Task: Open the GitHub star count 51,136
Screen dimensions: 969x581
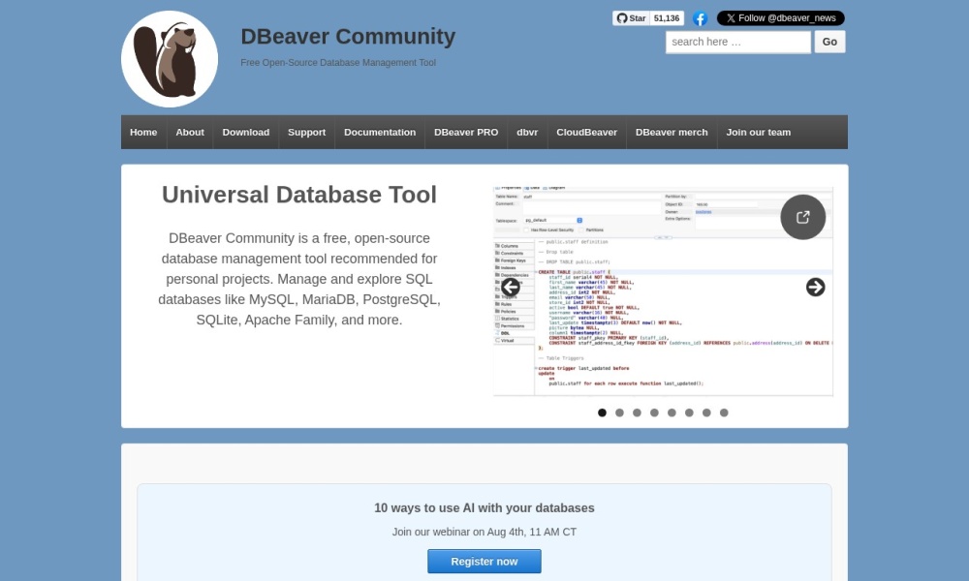Action: click(667, 17)
